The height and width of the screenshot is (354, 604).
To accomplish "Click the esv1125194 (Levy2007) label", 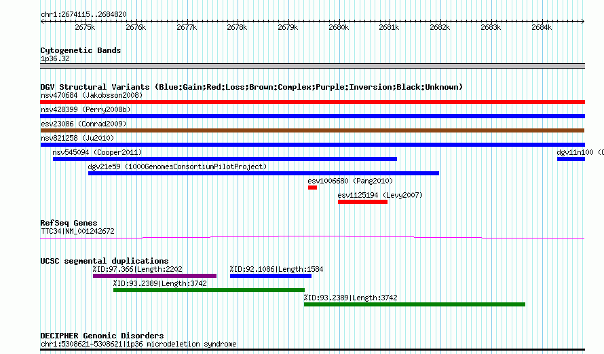I will (380, 195).
